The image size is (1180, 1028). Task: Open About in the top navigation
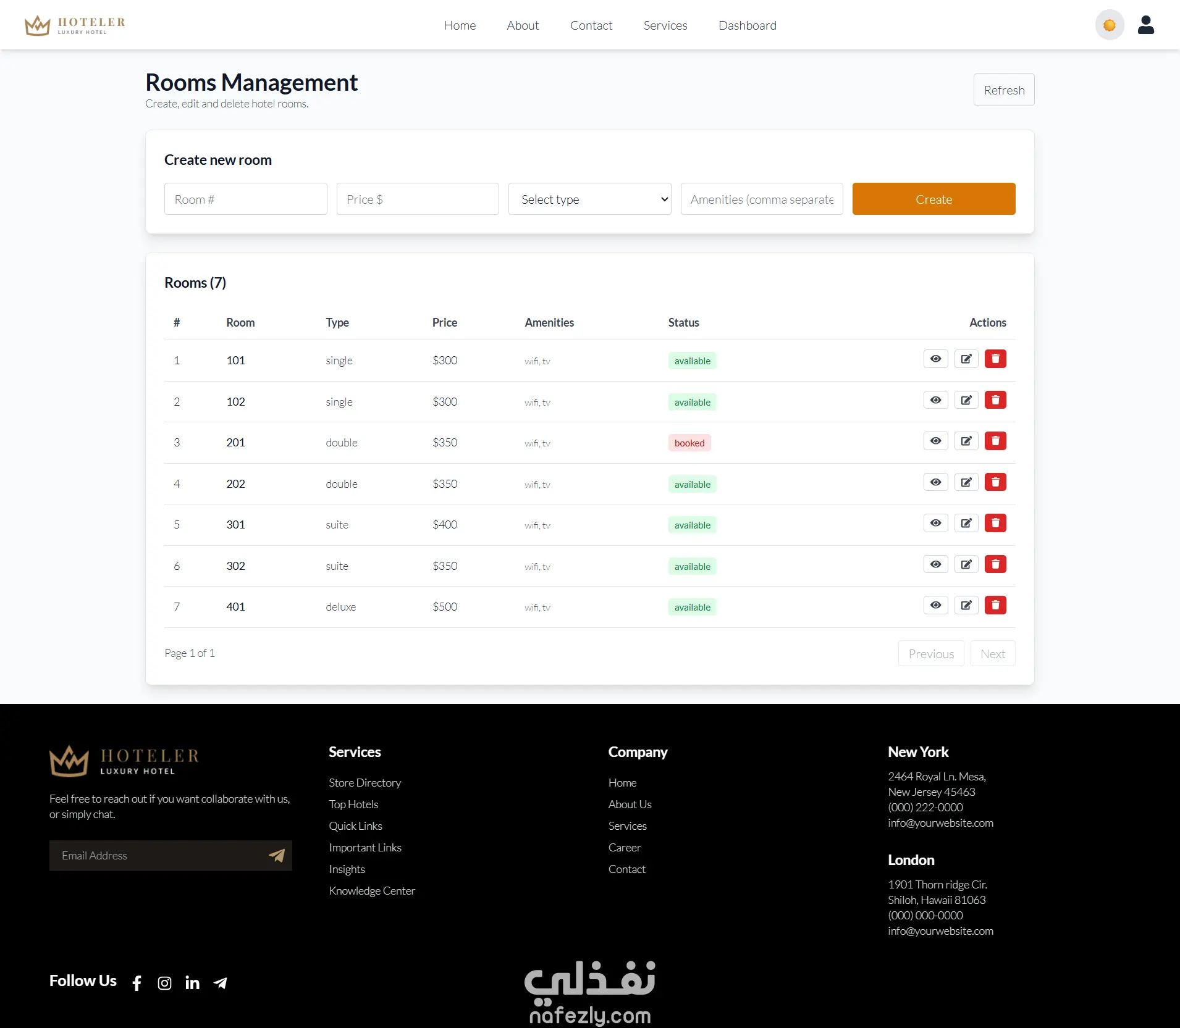tap(523, 25)
